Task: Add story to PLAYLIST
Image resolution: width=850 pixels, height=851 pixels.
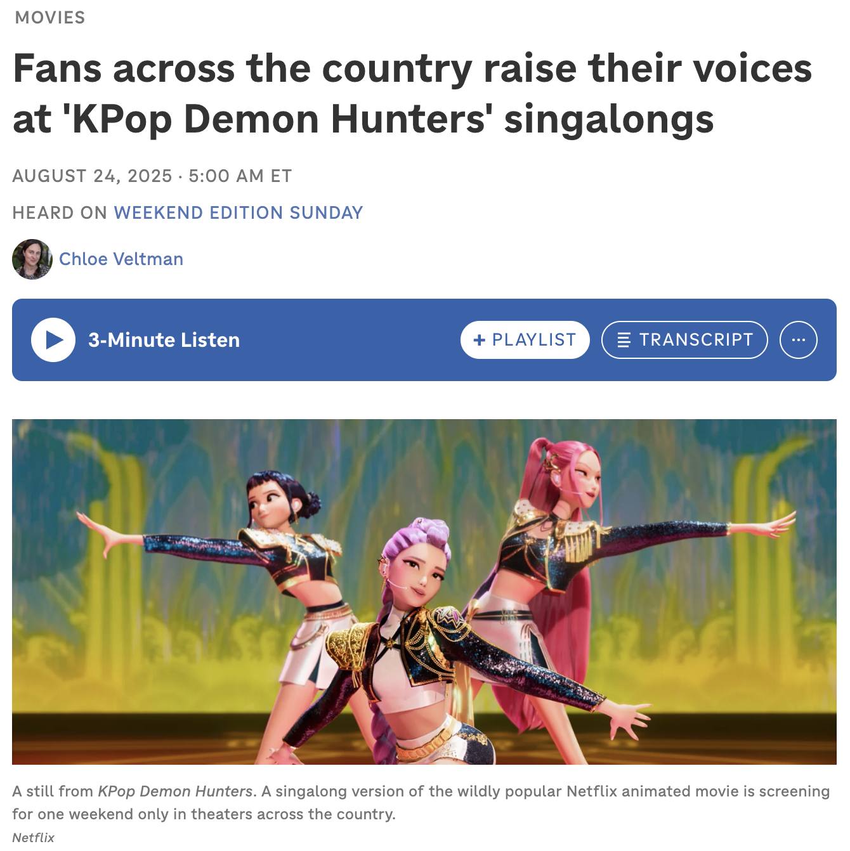Action: (525, 340)
